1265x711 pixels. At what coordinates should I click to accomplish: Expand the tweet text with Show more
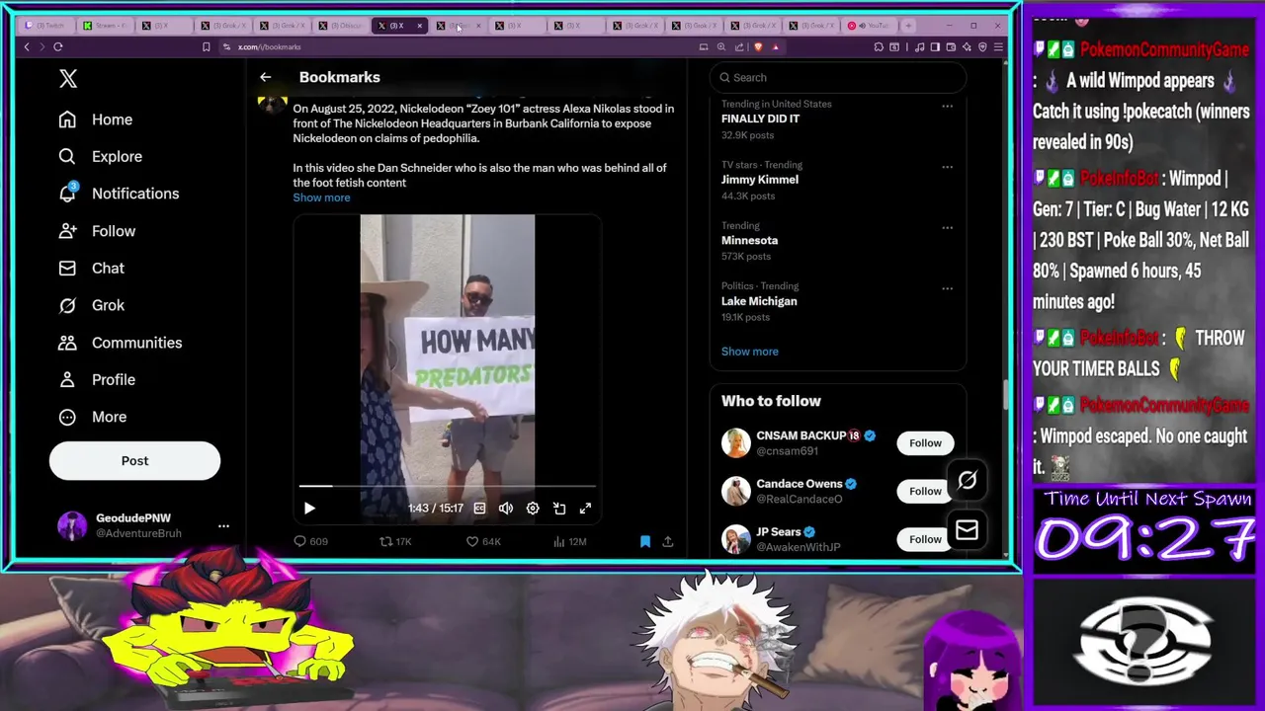pyautogui.click(x=321, y=197)
